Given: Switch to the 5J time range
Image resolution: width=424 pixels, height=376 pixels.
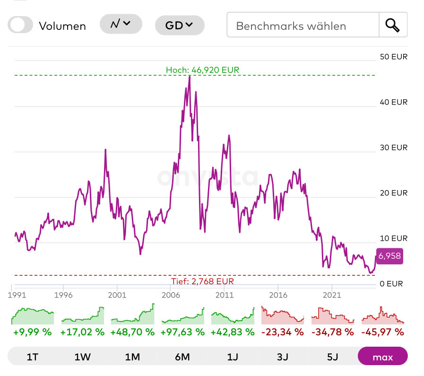Looking at the screenshot, I should pos(332,357).
